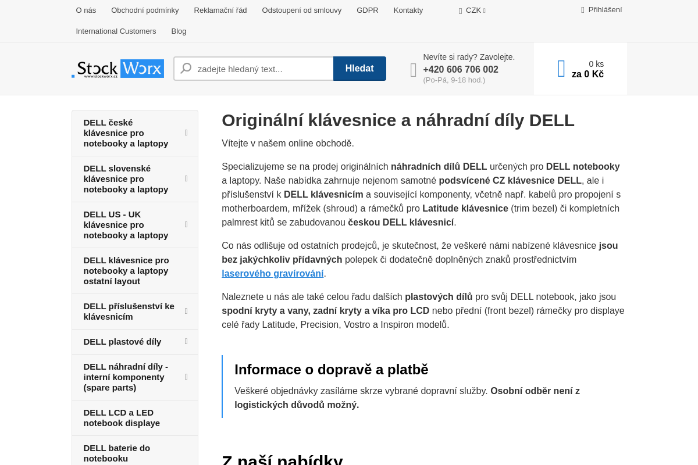Click the Přihlášení login link
The height and width of the screenshot is (465, 698).
[x=605, y=10]
